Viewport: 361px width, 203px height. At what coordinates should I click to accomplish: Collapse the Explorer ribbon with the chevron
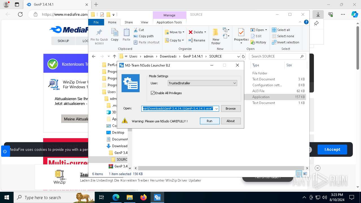click(300, 22)
